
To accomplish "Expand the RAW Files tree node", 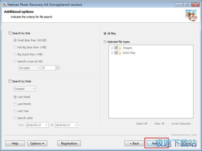I will coord(112,53).
